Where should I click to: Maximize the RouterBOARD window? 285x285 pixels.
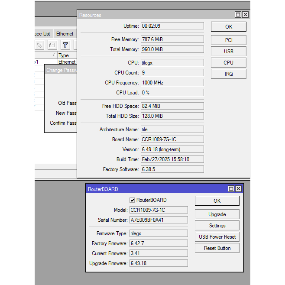coord(231,189)
